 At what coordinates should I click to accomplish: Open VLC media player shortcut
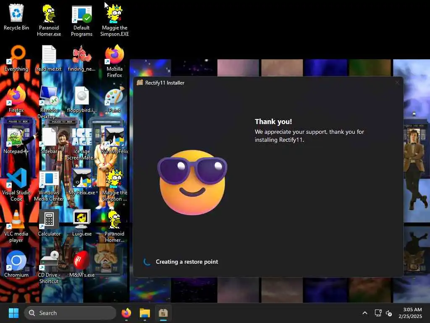click(x=16, y=226)
